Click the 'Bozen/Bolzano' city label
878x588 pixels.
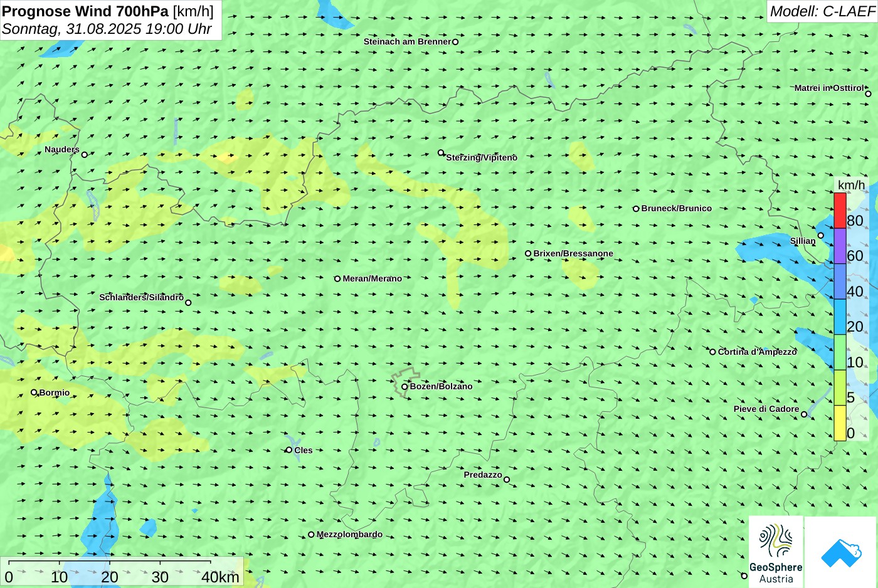[x=441, y=386]
